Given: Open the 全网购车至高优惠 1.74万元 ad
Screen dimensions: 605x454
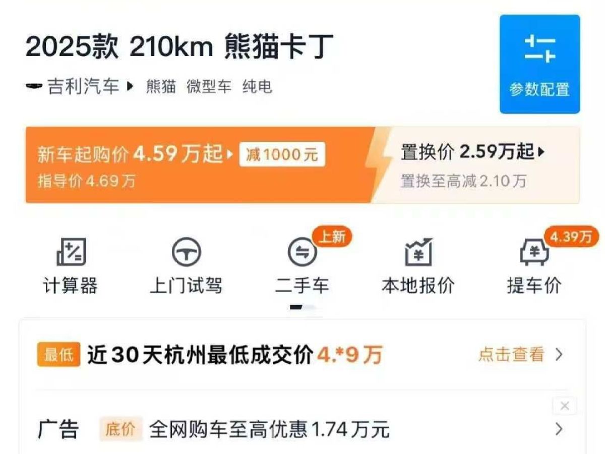Looking at the screenshot, I should coord(269,430).
